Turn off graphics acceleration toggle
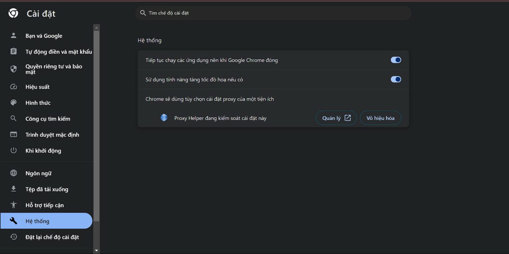Image resolution: width=509 pixels, height=254 pixels. click(x=396, y=79)
